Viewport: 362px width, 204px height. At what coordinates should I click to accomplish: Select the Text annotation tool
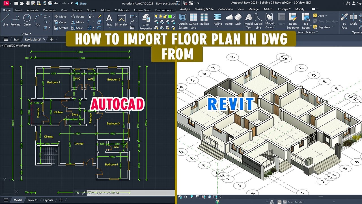pyautogui.click(x=109, y=20)
